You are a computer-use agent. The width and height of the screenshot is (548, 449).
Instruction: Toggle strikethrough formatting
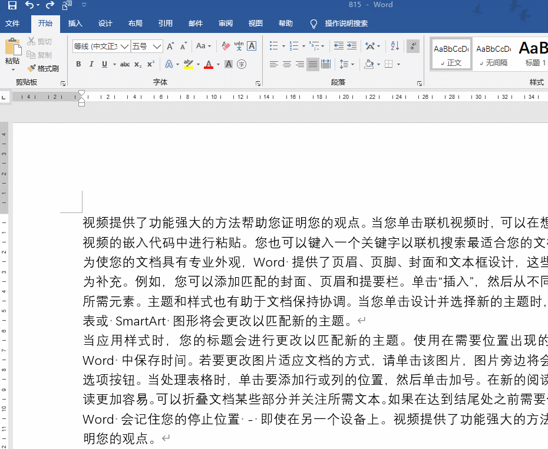tap(125, 64)
